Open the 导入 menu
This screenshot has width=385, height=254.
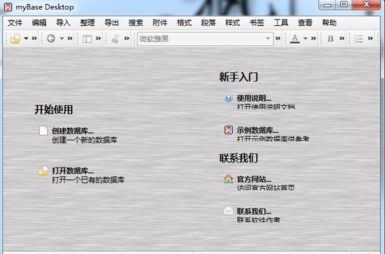63,23
